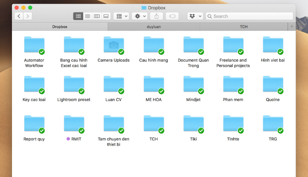
Task: Click the "Automator Workflow" folder name
Action: coord(34,63)
